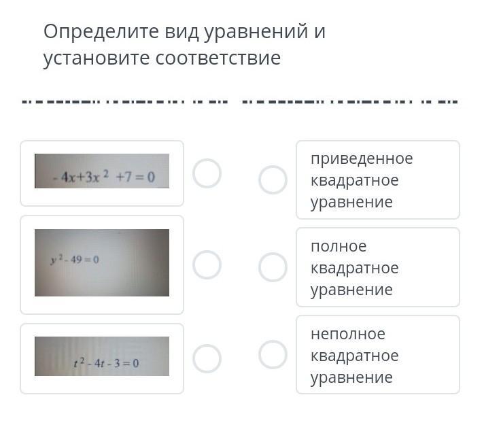484x427 pixels.
Task: Click the y²-49=0 equation image
Action: coord(102,262)
